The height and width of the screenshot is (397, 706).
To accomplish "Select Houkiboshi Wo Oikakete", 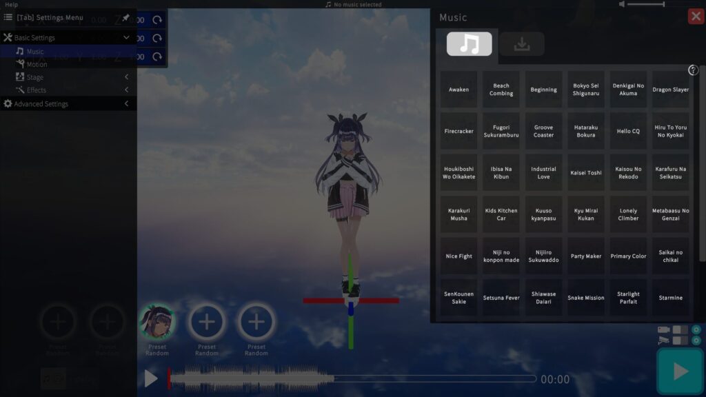I will [458, 172].
